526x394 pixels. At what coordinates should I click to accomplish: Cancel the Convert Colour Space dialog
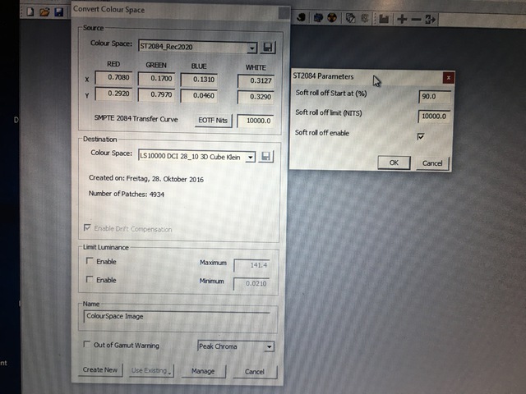[255, 372]
